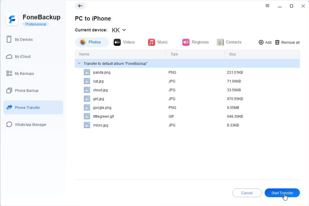Click the cat.jpg thumbnail icon

[x=87, y=81]
